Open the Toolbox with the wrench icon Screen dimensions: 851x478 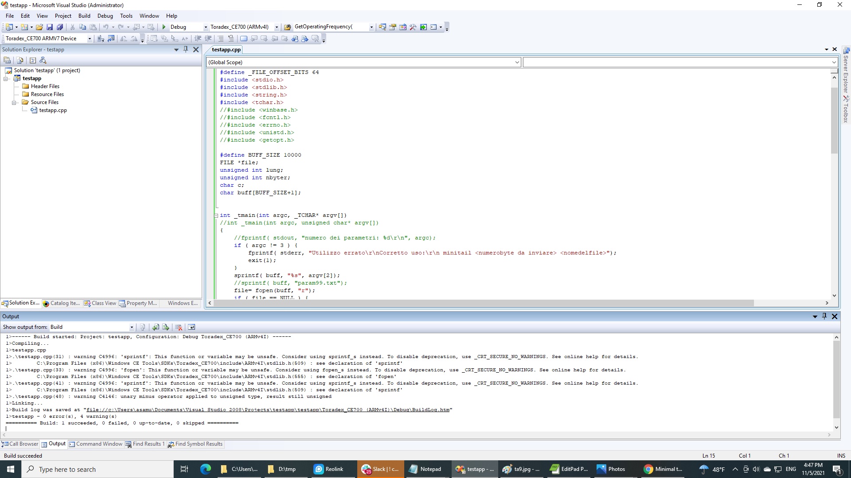coord(413,27)
